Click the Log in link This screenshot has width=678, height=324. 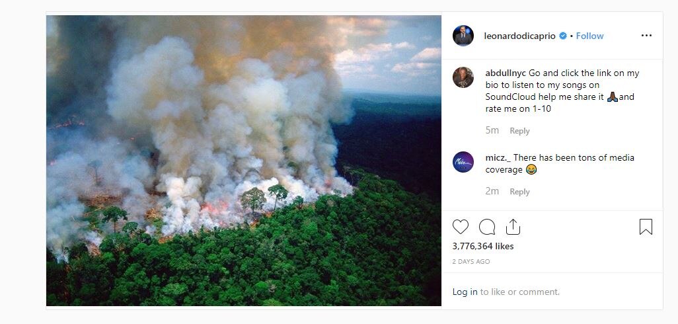point(465,292)
